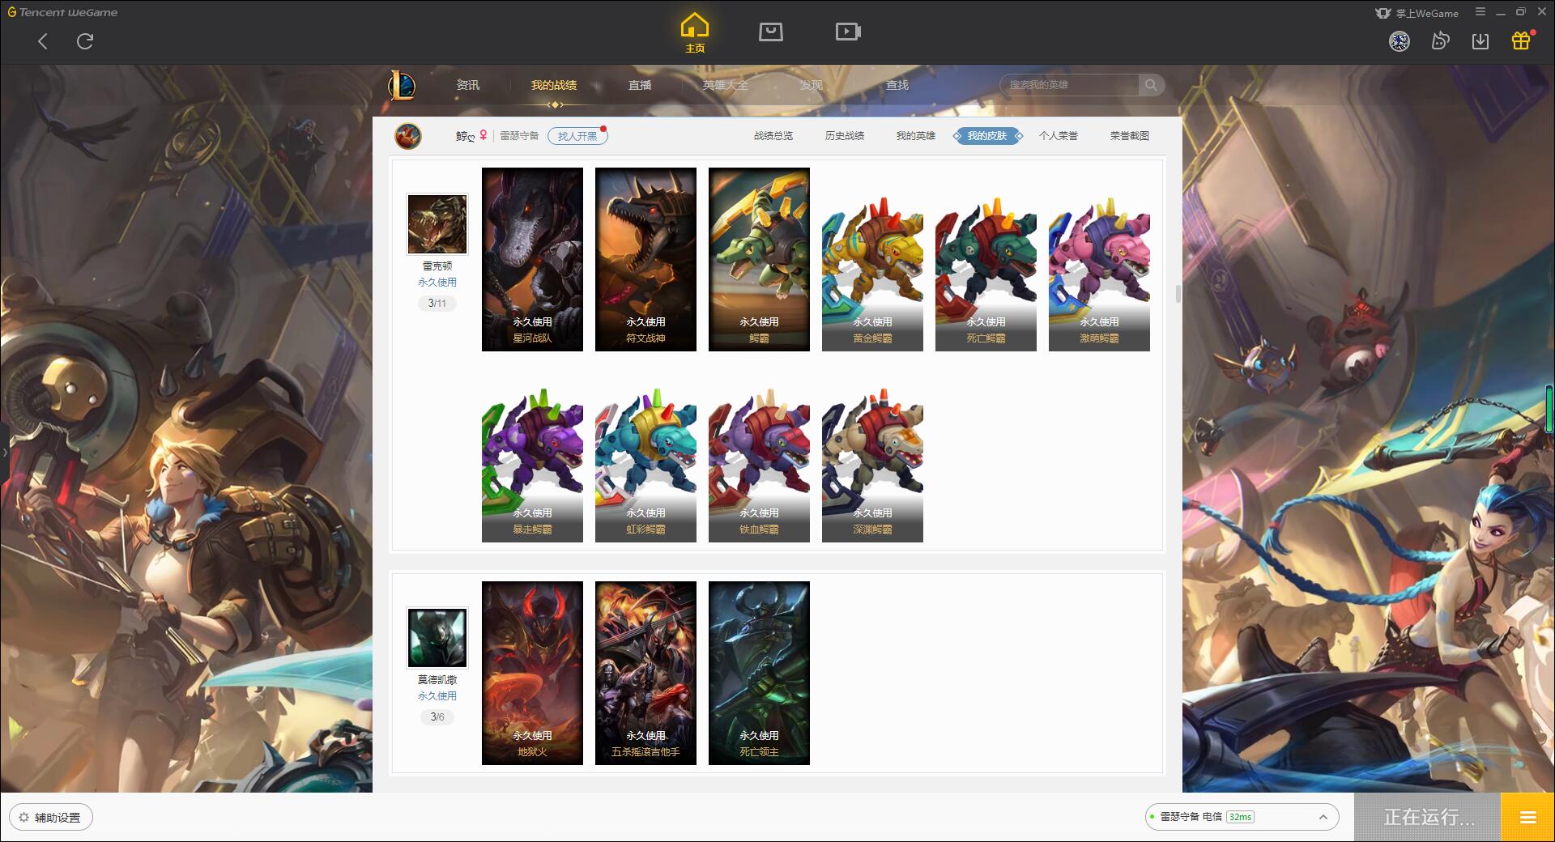The height and width of the screenshot is (842, 1555).
Task: Select the 黄金鳄霸 chroma card
Action: (x=872, y=274)
